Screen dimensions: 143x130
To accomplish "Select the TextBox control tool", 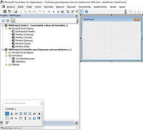I will pos(16,114).
